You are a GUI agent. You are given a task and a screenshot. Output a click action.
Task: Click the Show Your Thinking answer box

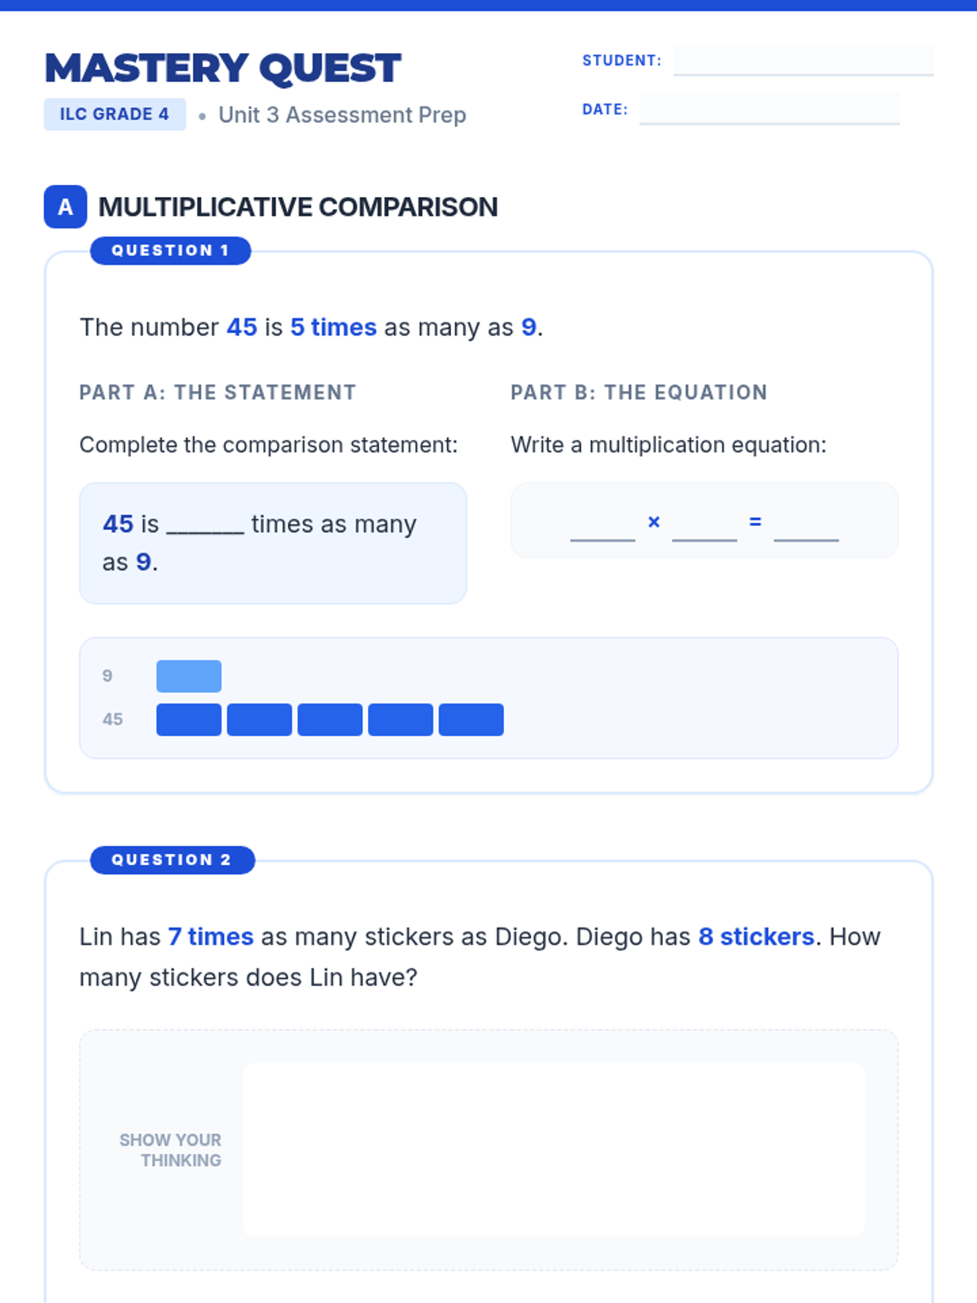[554, 1149]
